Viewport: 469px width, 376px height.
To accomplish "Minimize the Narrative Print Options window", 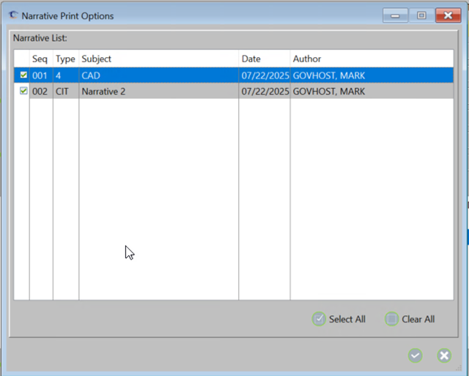I will [396, 15].
